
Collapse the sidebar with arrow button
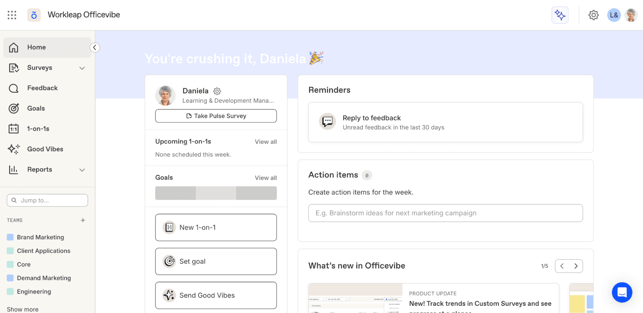coord(95,47)
